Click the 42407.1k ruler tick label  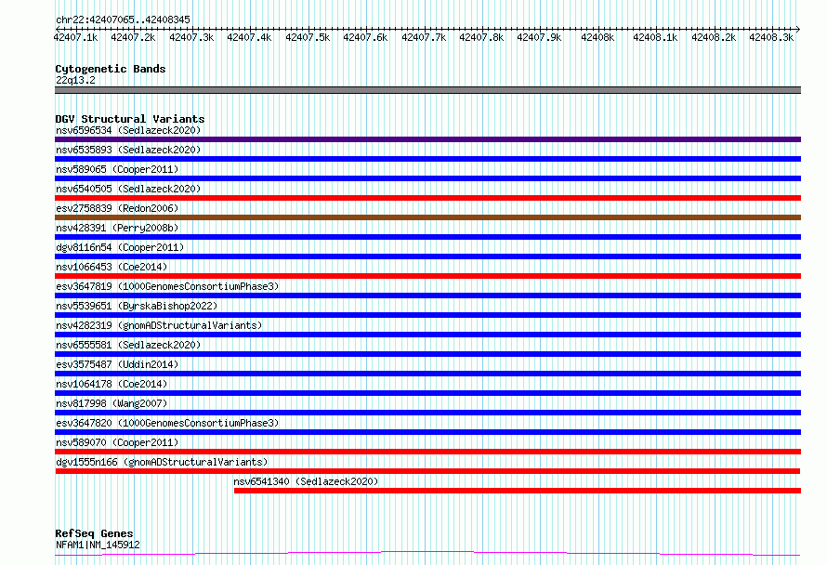click(x=75, y=37)
